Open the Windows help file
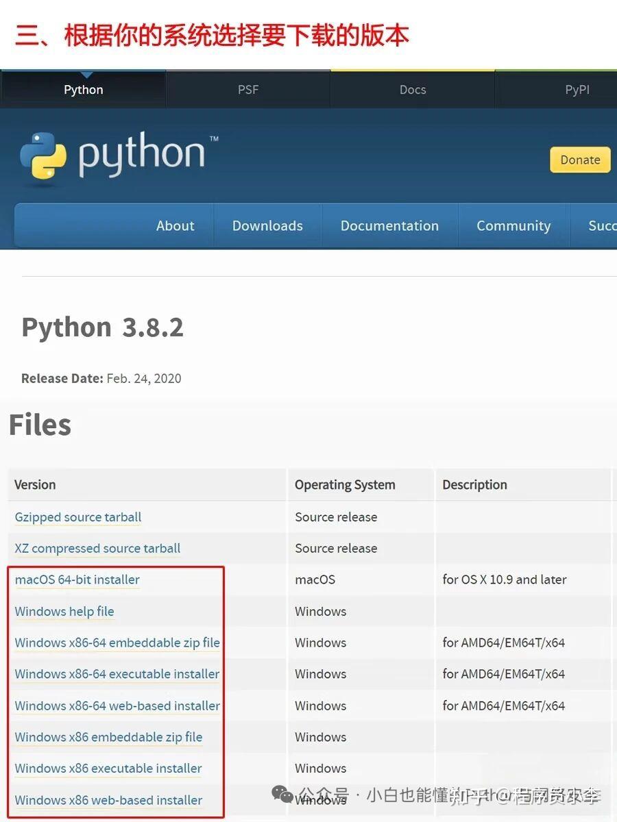Image resolution: width=617 pixels, height=822 pixels. coord(64,612)
